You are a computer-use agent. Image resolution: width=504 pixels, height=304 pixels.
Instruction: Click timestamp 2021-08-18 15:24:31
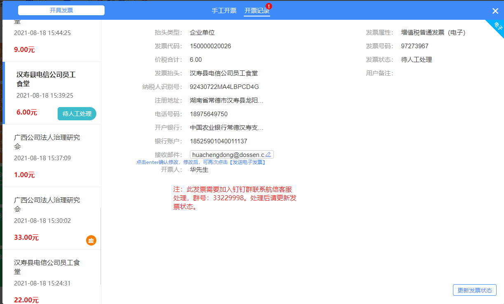[42, 283]
